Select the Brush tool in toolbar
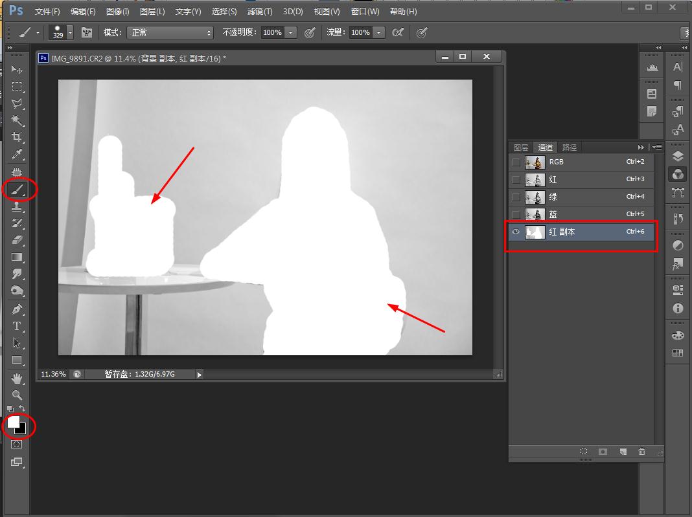 click(17, 190)
